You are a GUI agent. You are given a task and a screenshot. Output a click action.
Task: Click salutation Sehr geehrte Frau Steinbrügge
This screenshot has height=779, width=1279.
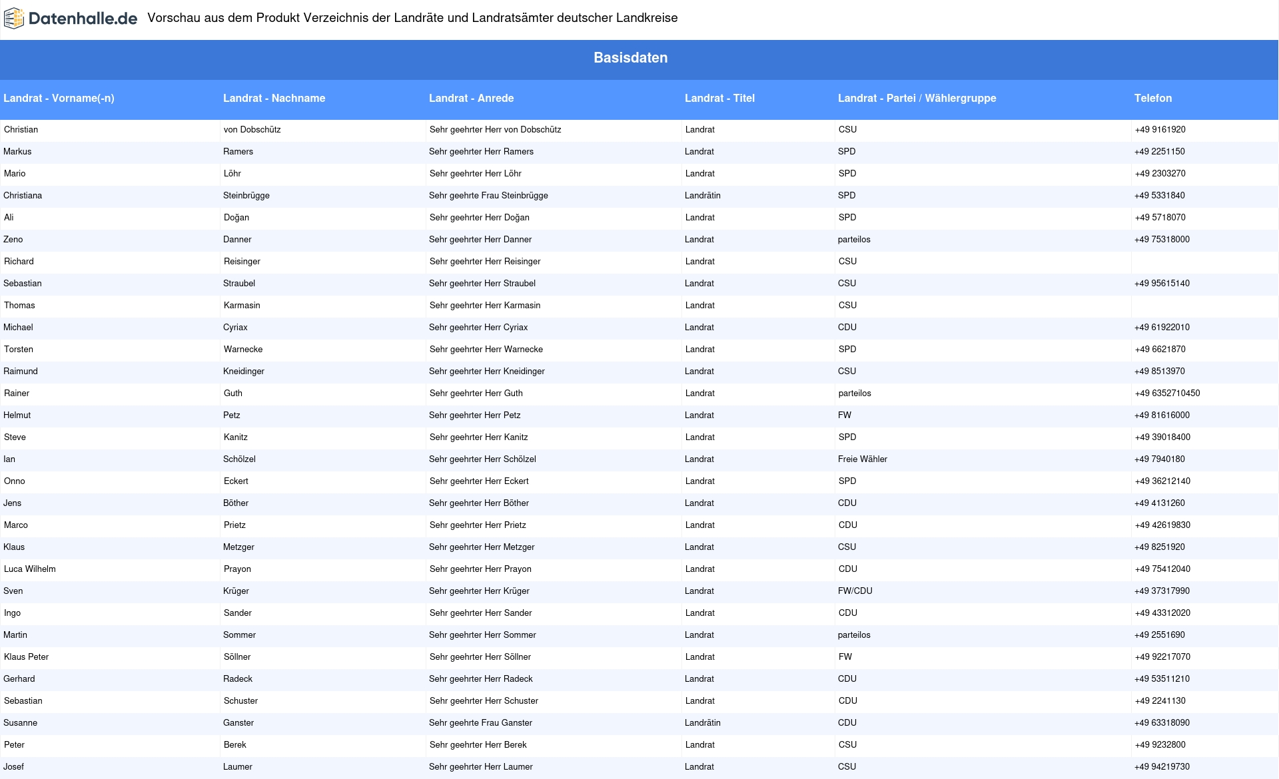tap(488, 196)
